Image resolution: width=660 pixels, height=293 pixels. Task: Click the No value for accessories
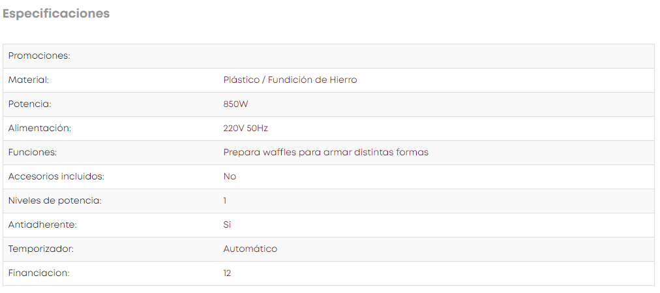(230, 177)
